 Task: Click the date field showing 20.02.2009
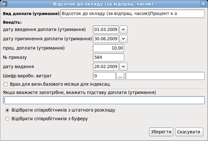click(106, 67)
